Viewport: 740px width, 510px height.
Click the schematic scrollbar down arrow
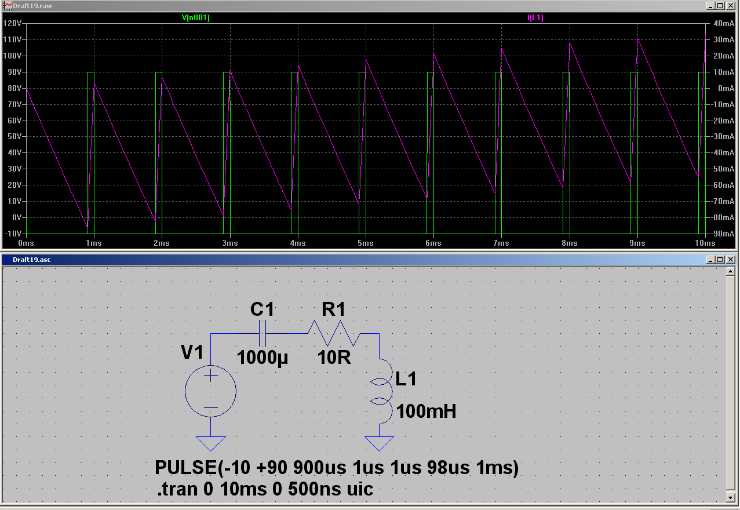pyautogui.click(x=732, y=498)
